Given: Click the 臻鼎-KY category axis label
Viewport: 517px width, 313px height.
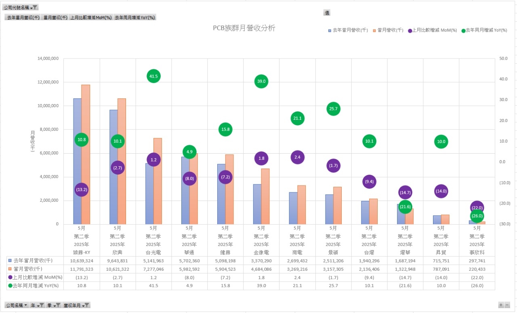Looking at the screenshot, I should tap(82, 252).
